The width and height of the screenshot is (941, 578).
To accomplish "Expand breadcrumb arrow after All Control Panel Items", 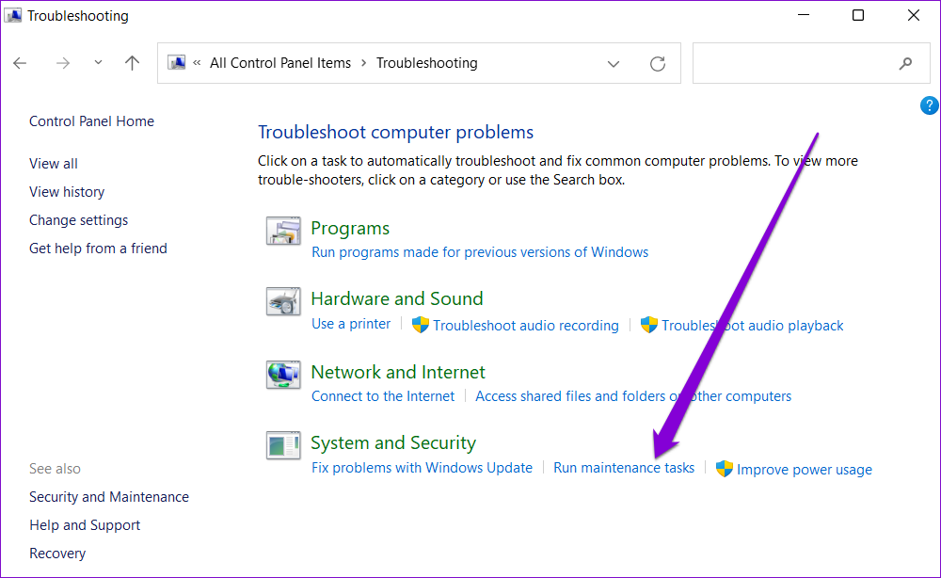I will (x=363, y=63).
